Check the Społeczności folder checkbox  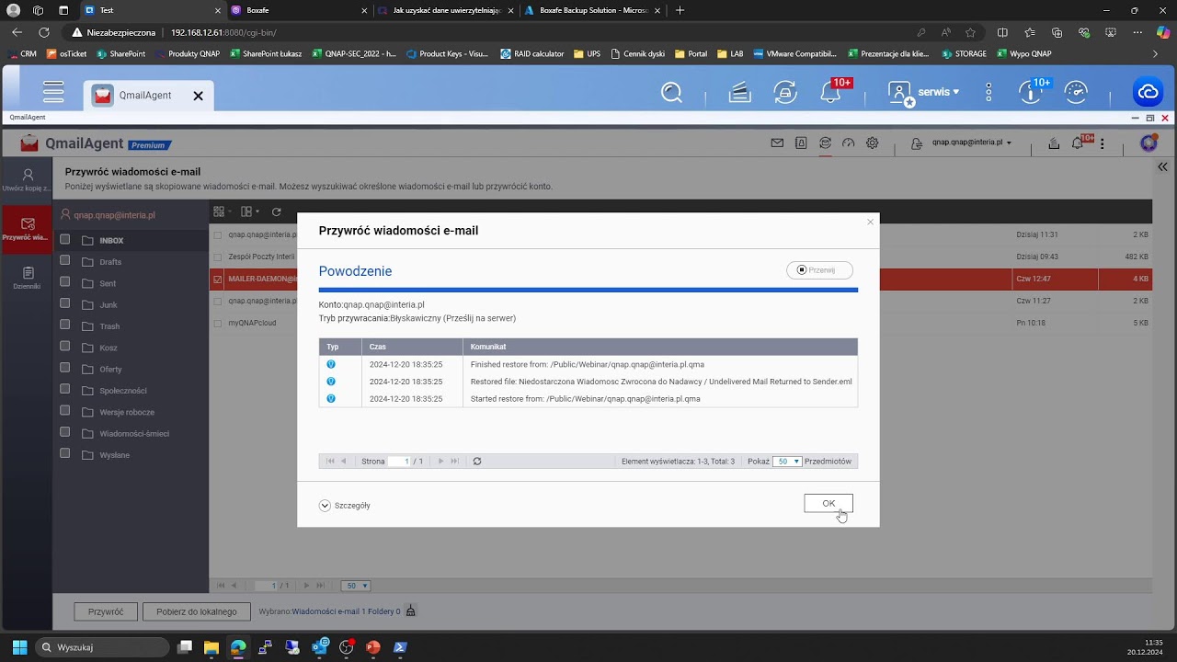coord(65,390)
